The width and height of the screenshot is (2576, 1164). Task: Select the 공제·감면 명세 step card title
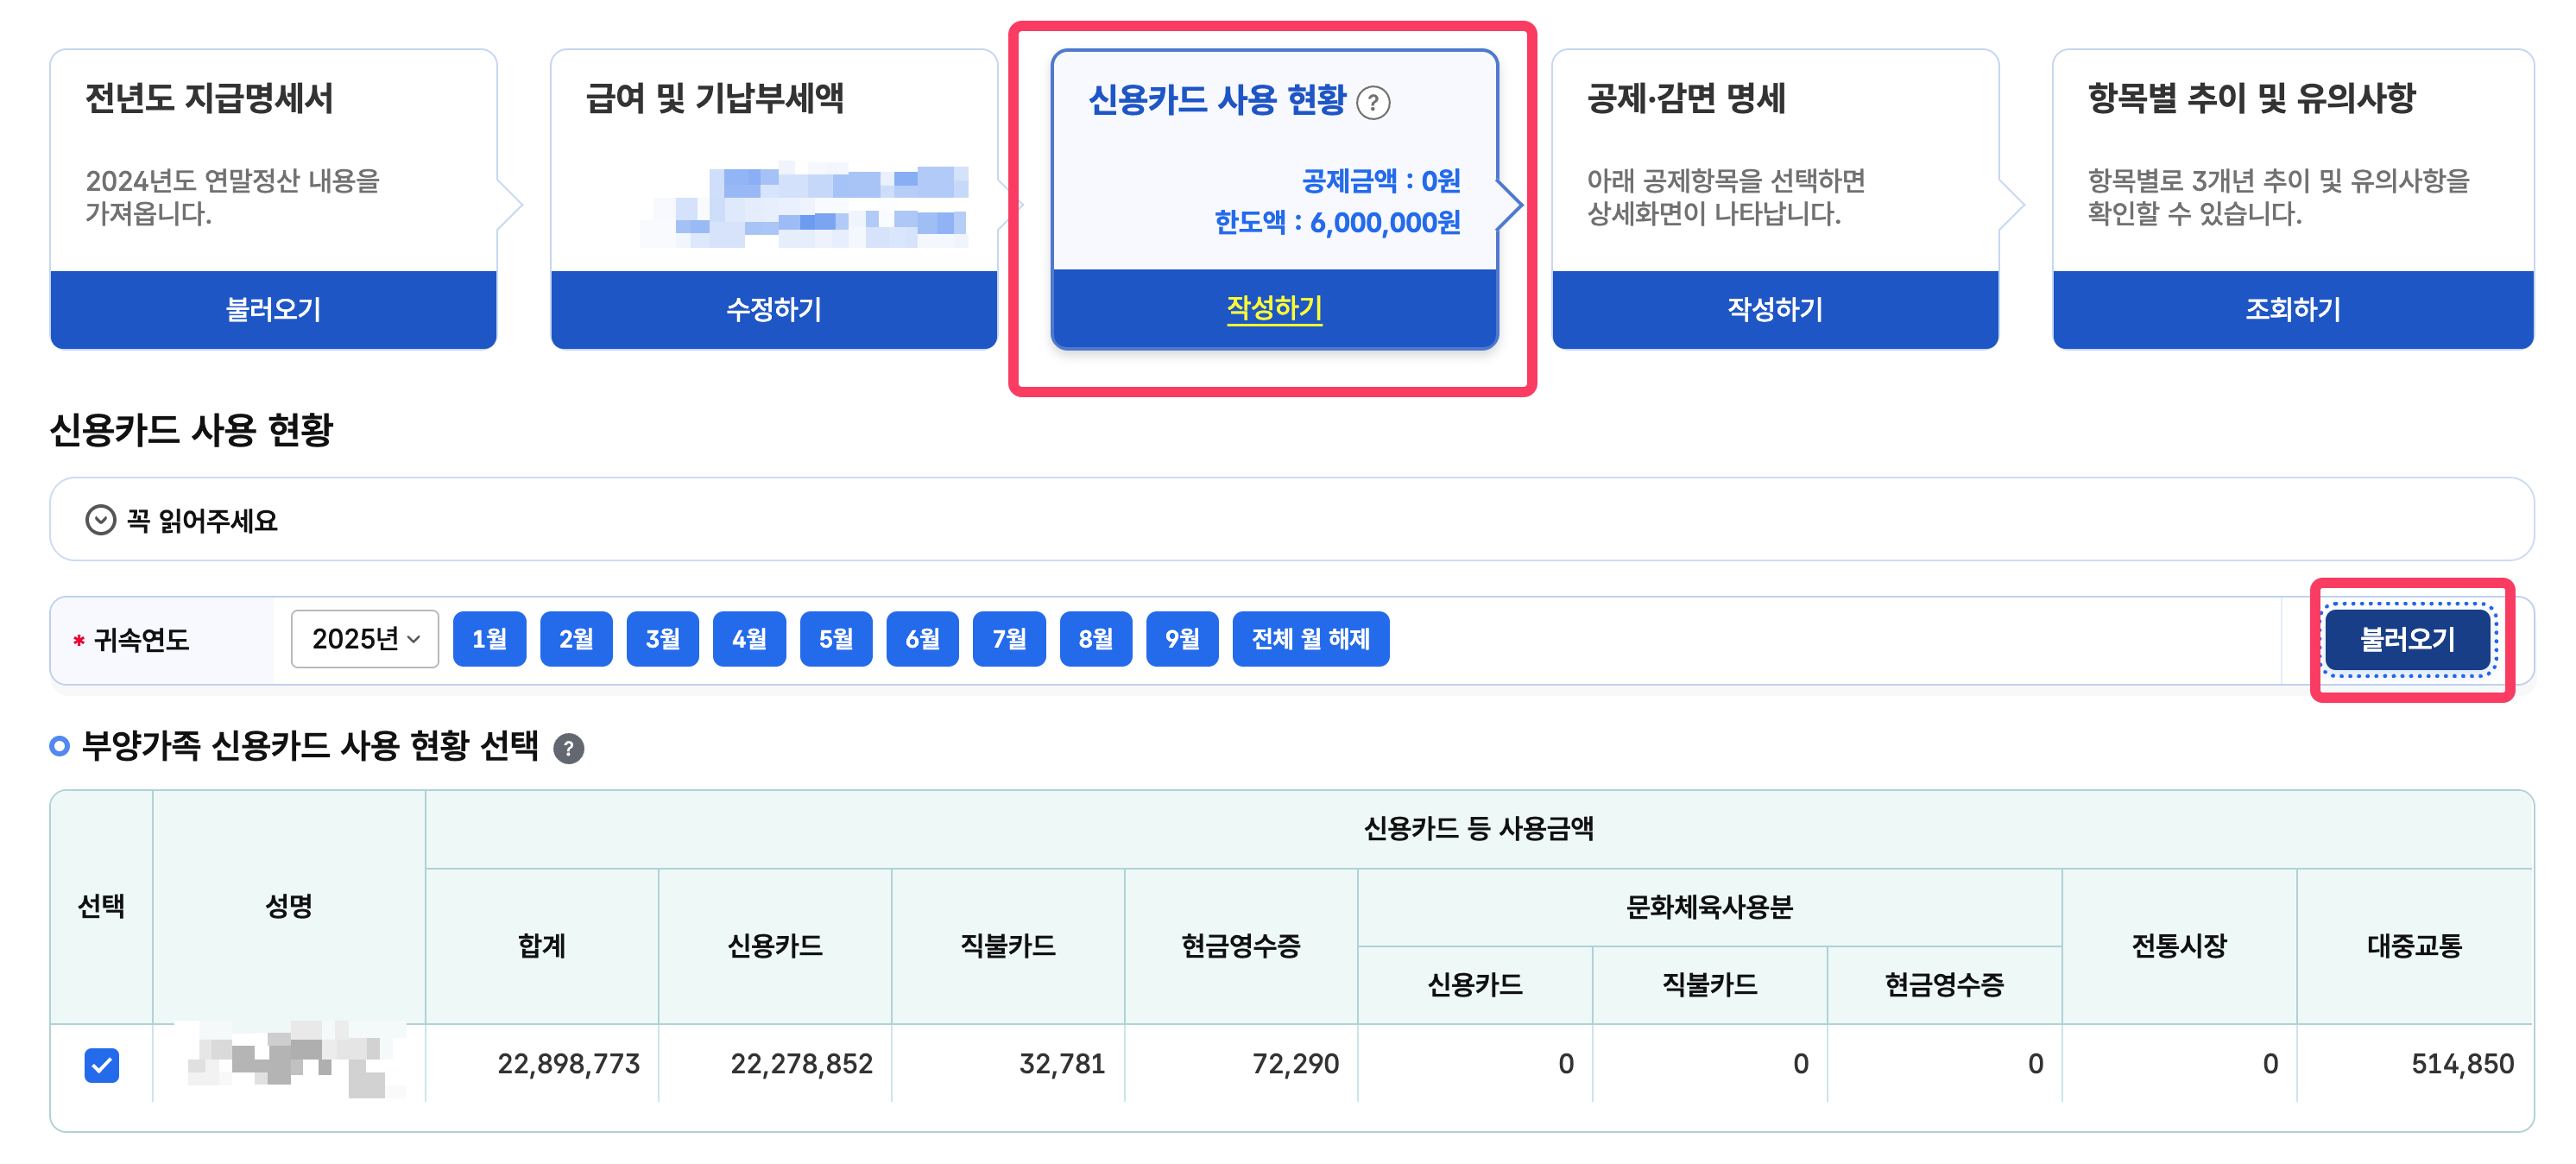(1685, 98)
